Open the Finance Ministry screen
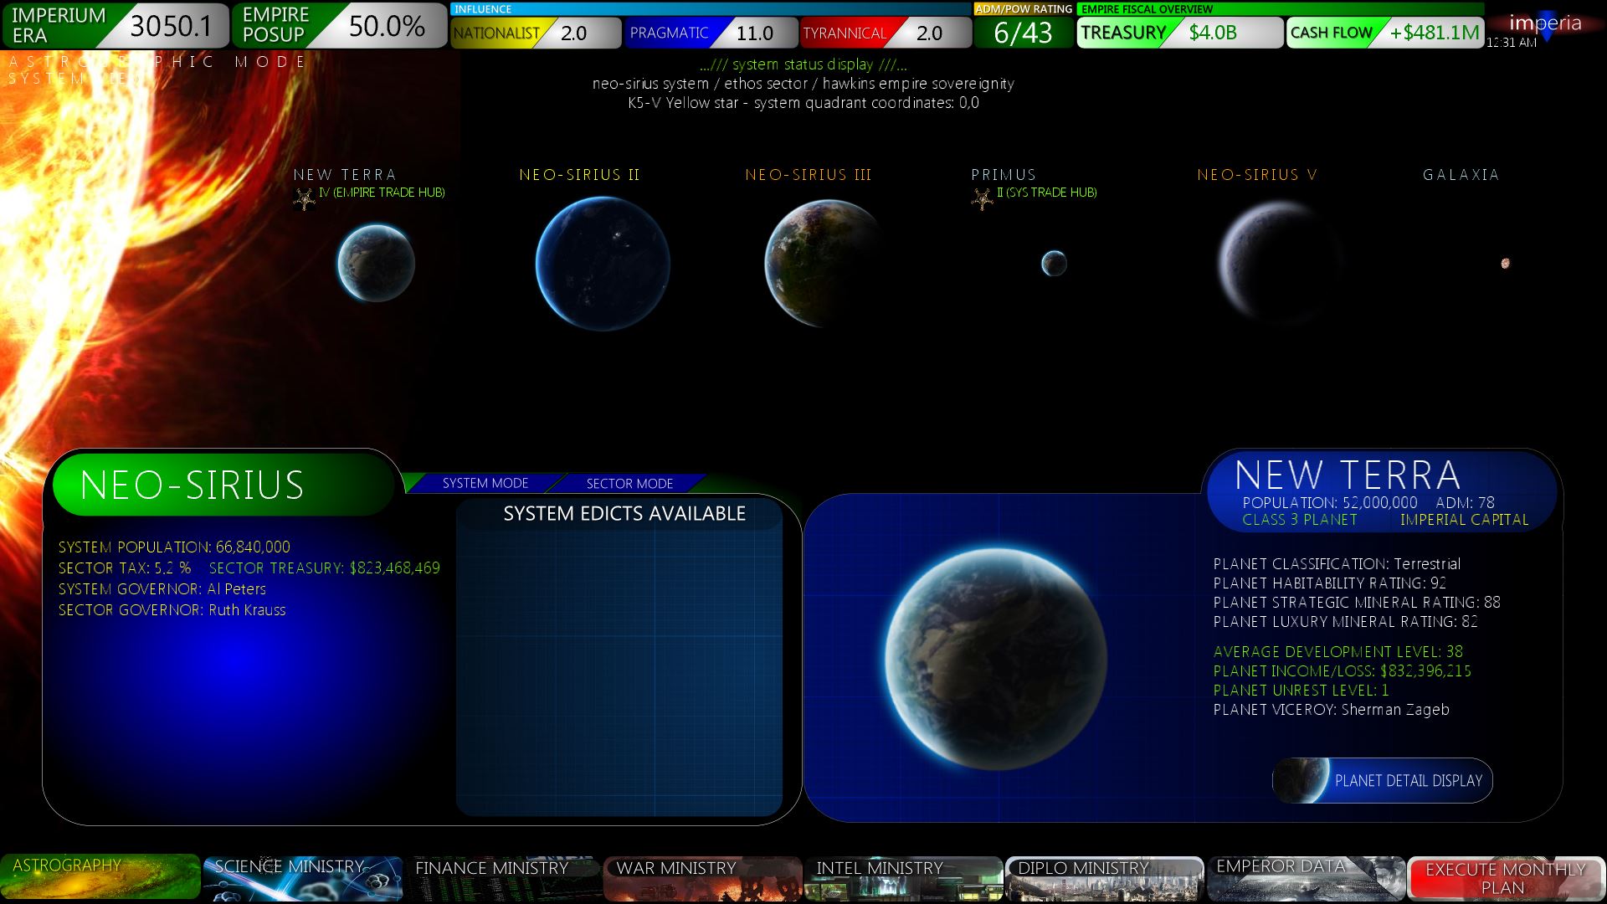Screen dimensions: 1607x904 pyautogui.click(x=502, y=878)
